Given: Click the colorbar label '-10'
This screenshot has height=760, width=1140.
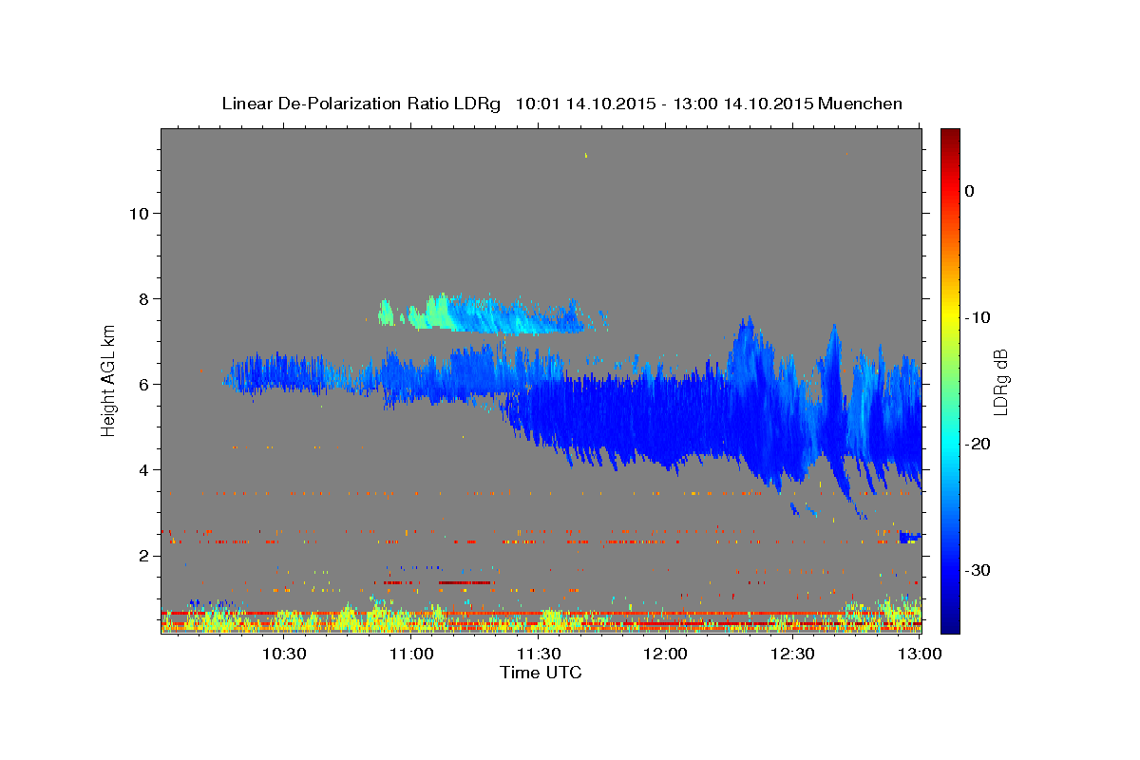Looking at the screenshot, I should tap(978, 317).
